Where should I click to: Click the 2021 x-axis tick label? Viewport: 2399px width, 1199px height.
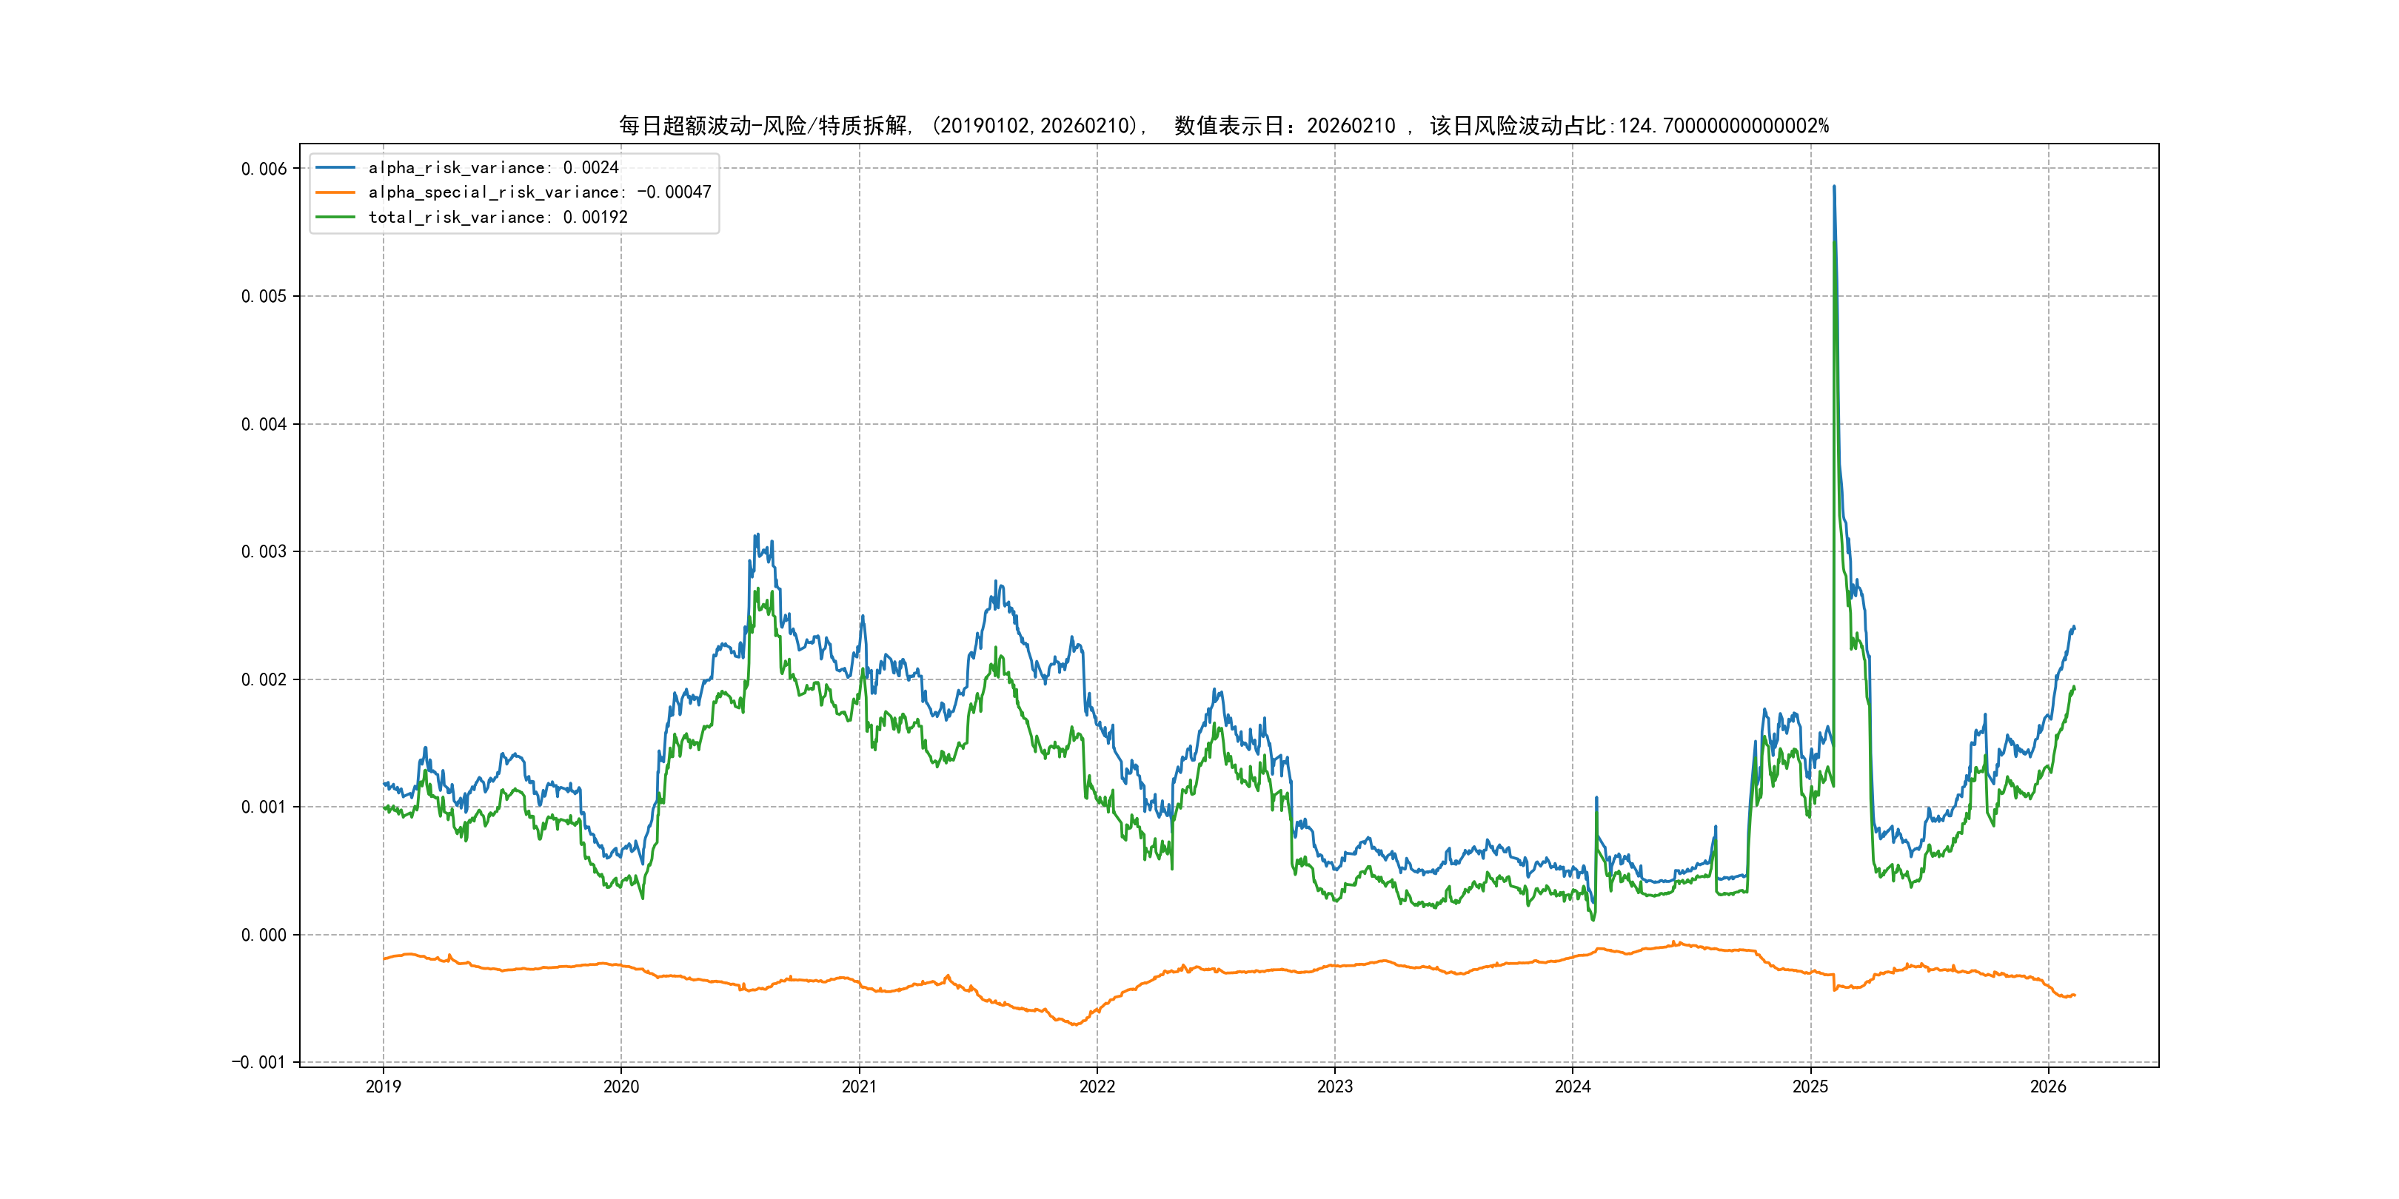click(x=859, y=1087)
